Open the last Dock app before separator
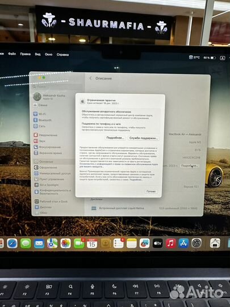Screen dimensions: 230x307 [x=196, y=243]
